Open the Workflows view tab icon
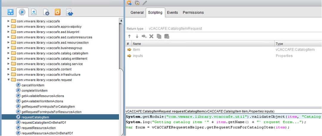 (10, 12)
